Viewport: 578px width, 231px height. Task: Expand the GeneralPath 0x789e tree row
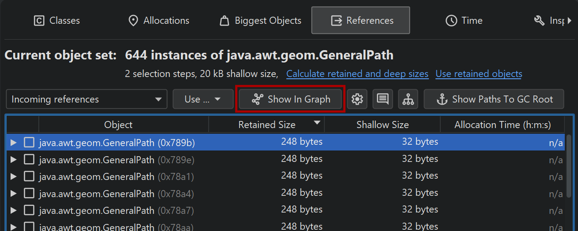pos(14,159)
